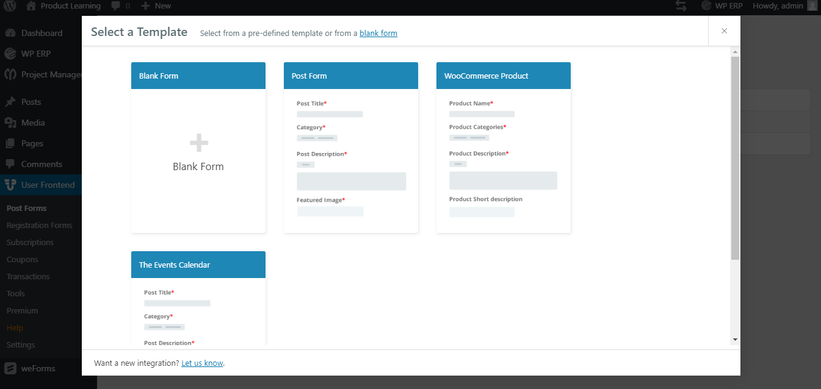Click the WordPress logo icon in admin bar
This screenshot has width=821, height=389.
pos(10,6)
